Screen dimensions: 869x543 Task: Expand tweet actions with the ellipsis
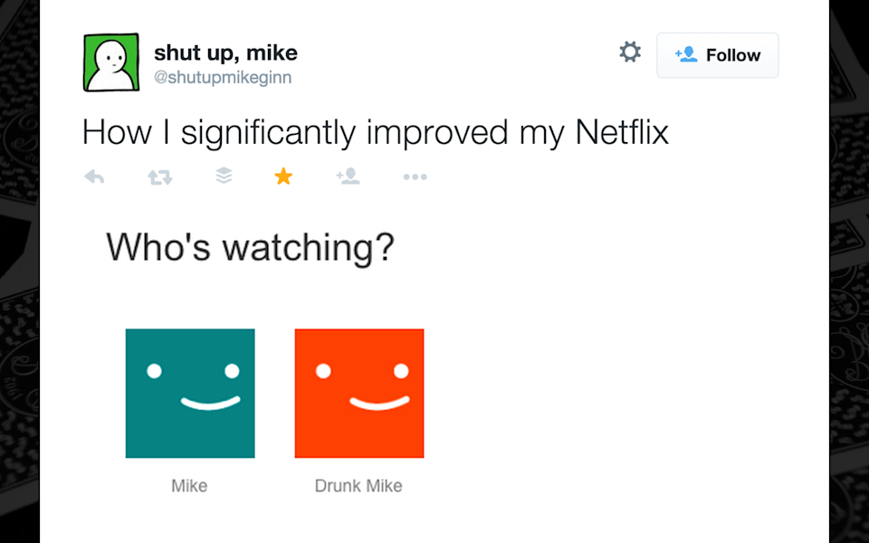tap(415, 176)
